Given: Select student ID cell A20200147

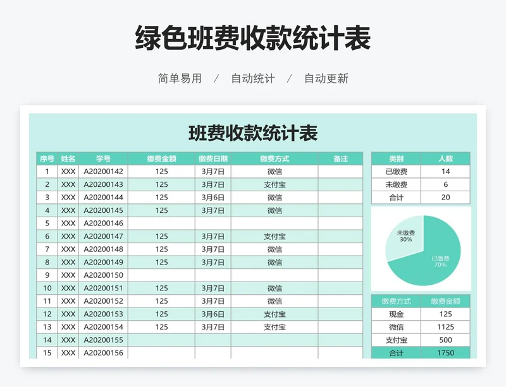Looking at the screenshot, I should click(x=103, y=236).
